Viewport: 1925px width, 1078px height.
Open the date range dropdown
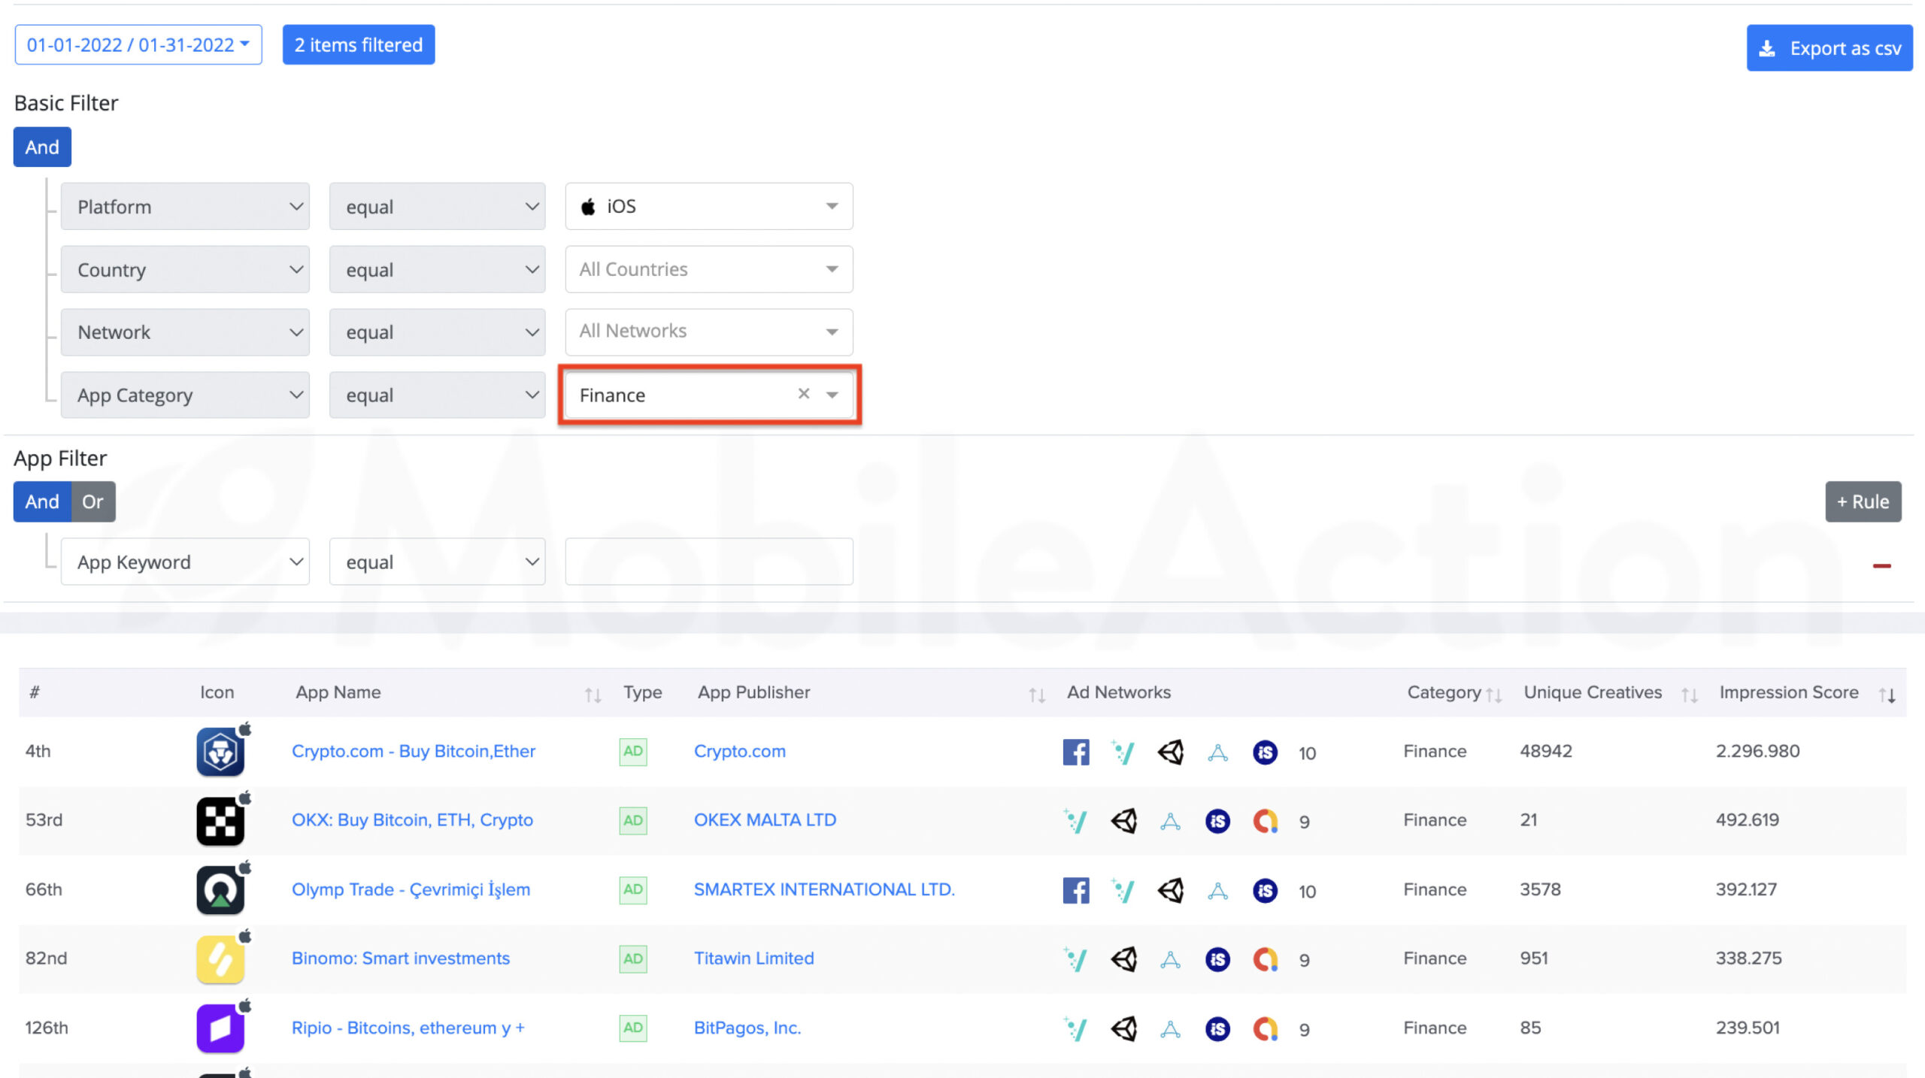138,44
